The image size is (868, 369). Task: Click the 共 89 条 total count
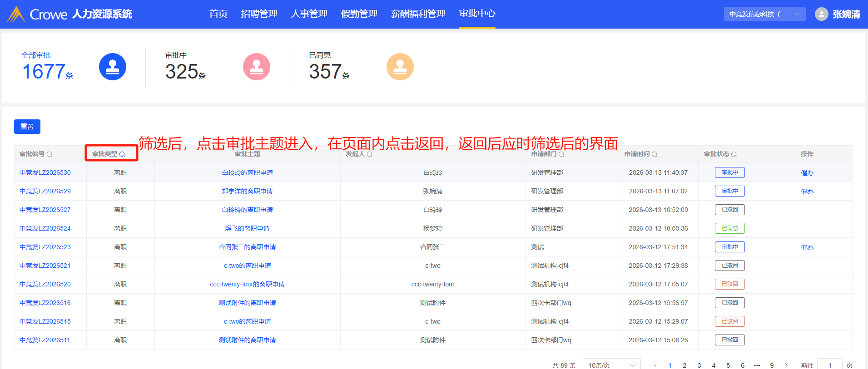pos(564,365)
